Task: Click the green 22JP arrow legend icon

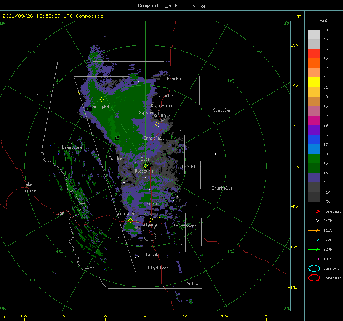Action: (314, 249)
